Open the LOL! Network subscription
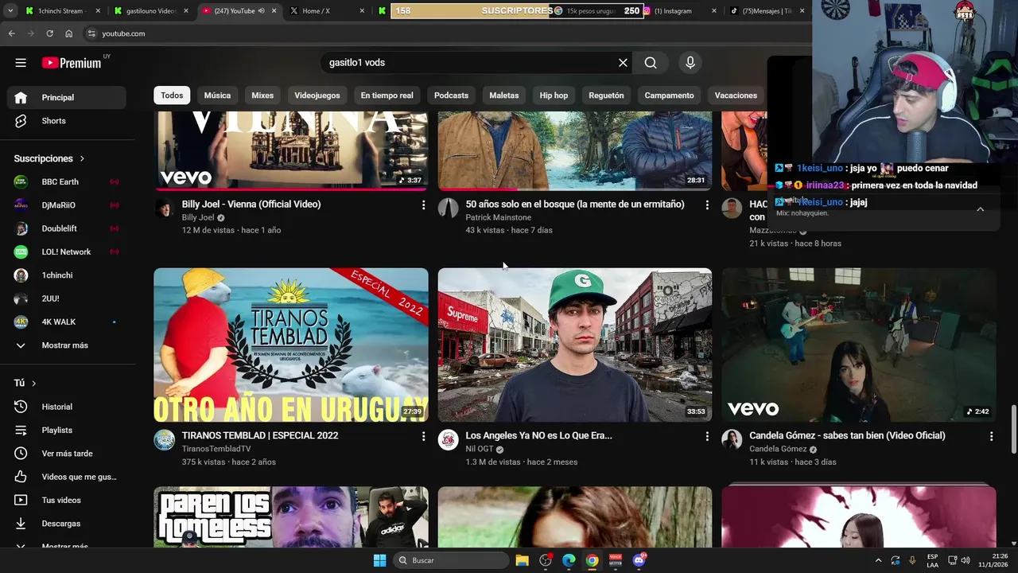1018x573 pixels. pos(66,251)
